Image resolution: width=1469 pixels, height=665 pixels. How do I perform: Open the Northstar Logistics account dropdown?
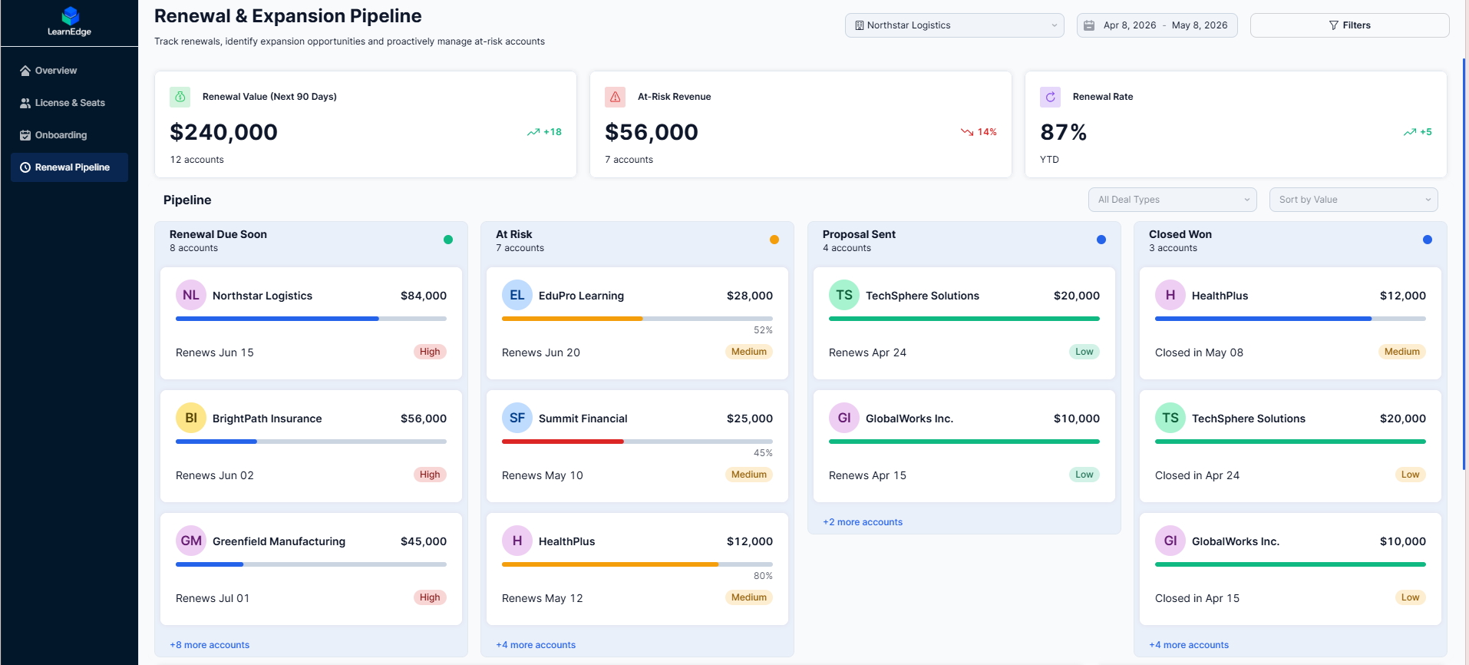click(x=954, y=25)
